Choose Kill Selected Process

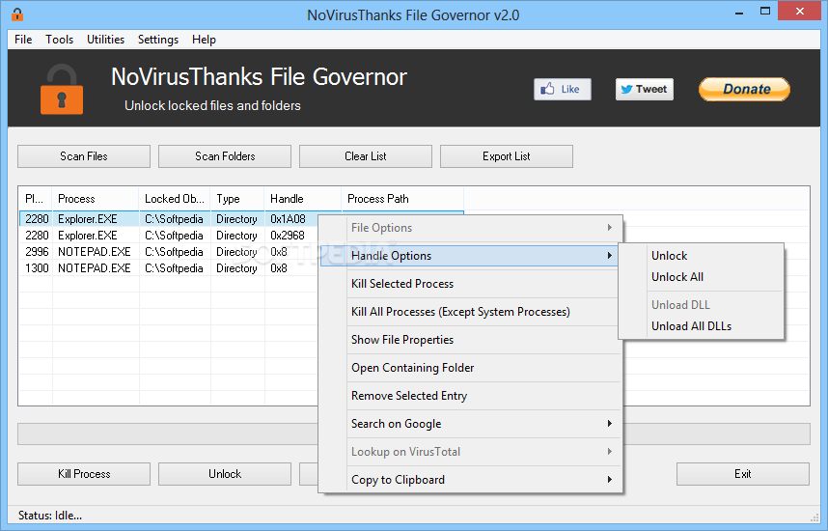coord(471,284)
